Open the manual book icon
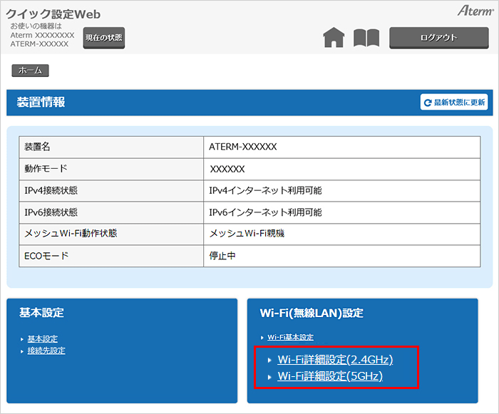Image resolution: width=499 pixels, height=414 pixels. [x=366, y=38]
